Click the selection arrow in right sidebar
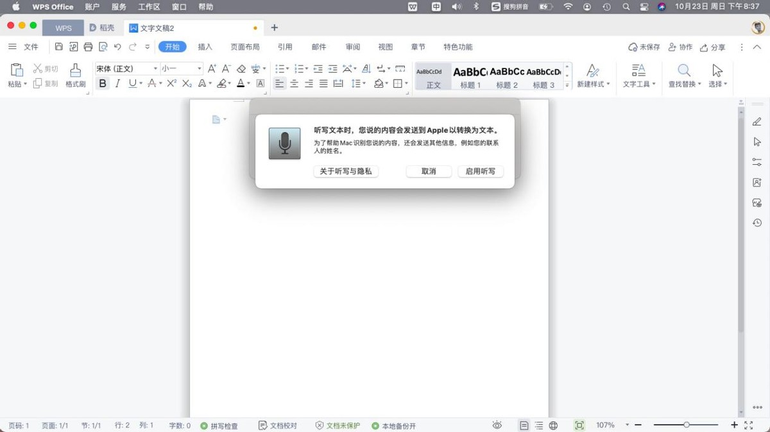Image resolution: width=770 pixels, height=432 pixels. point(757,142)
